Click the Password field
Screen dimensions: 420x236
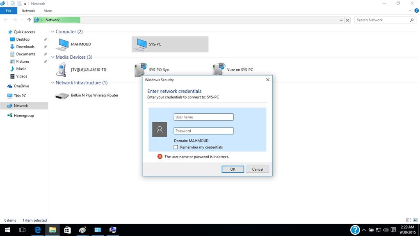(x=203, y=131)
